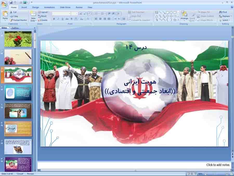Pick the right arrow shape
The image size is (234, 176).
167,16
